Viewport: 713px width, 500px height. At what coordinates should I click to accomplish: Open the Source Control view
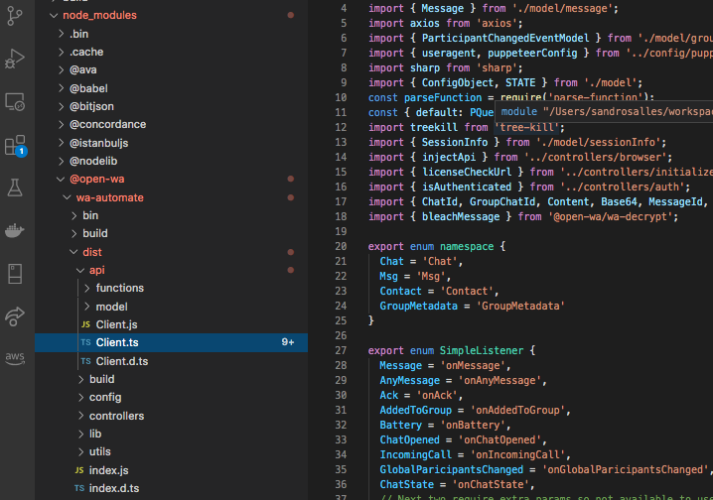(x=15, y=16)
